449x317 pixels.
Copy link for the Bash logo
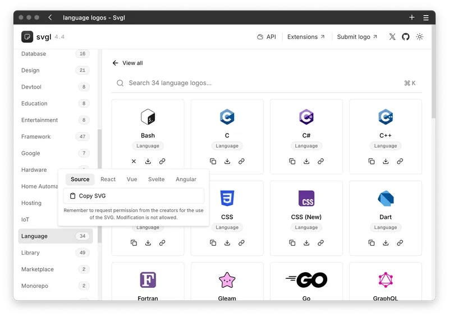click(162, 161)
